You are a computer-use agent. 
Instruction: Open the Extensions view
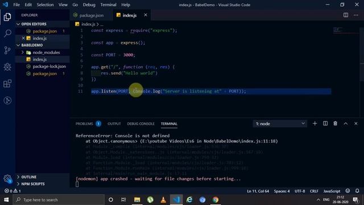(7, 84)
